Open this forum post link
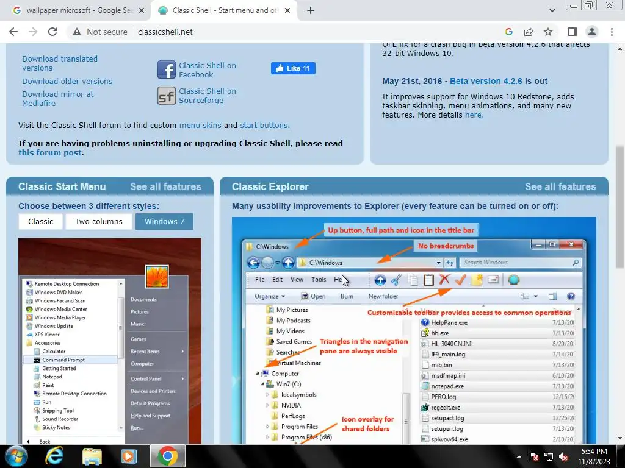The image size is (625, 468). (x=50, y=152)
